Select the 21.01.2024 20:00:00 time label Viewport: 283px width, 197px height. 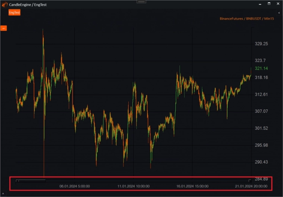coord(251,186)
